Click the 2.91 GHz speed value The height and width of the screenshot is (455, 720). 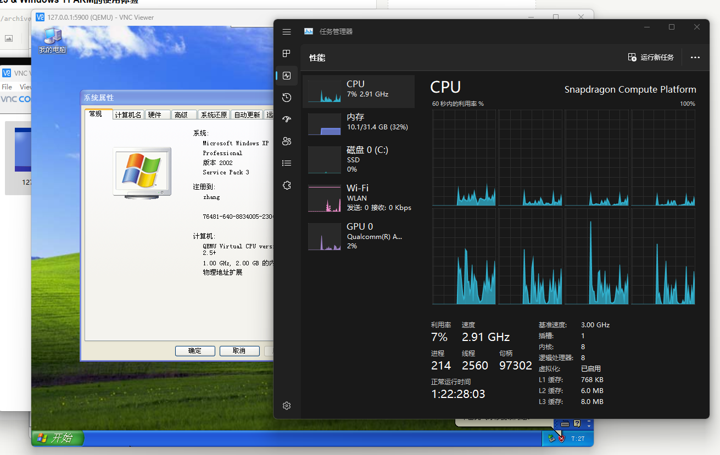[485, 337]
